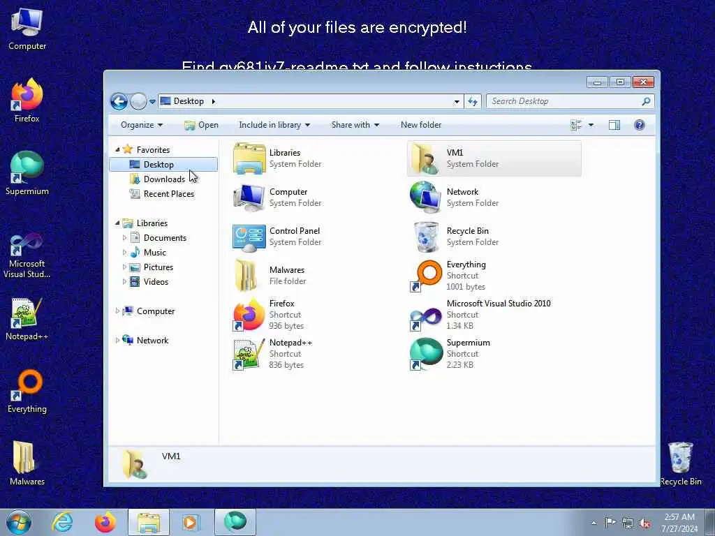
Task: Click the Search Desktop field
Action: [570, 101]
